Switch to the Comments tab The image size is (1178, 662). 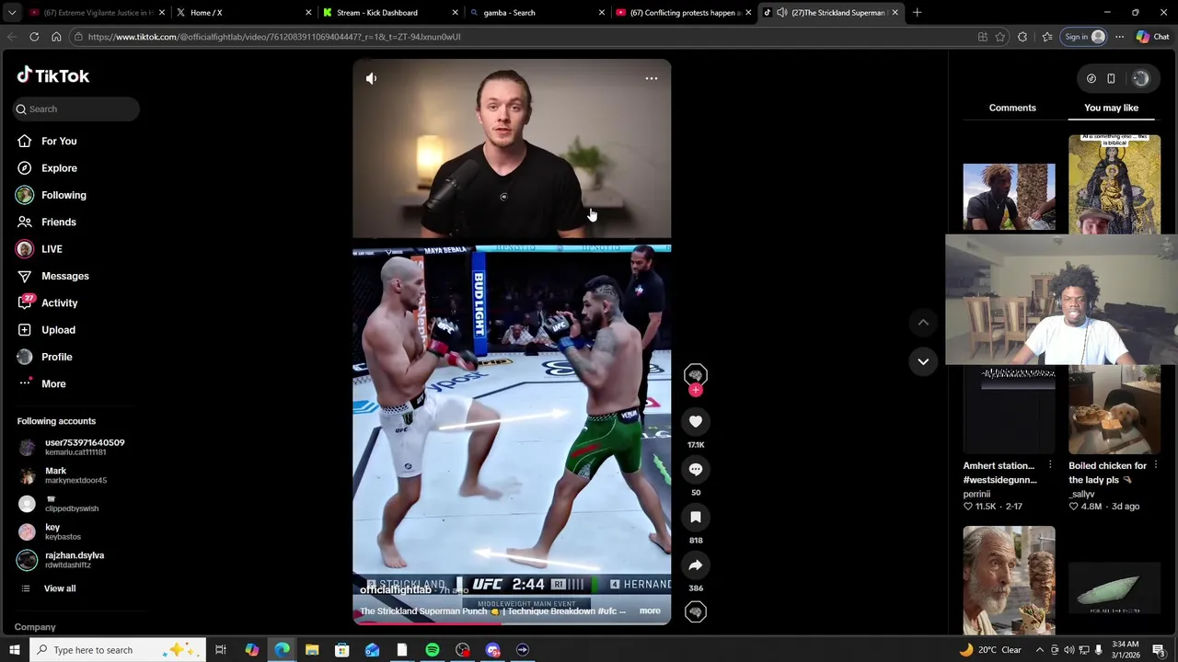pos(1012,108)
